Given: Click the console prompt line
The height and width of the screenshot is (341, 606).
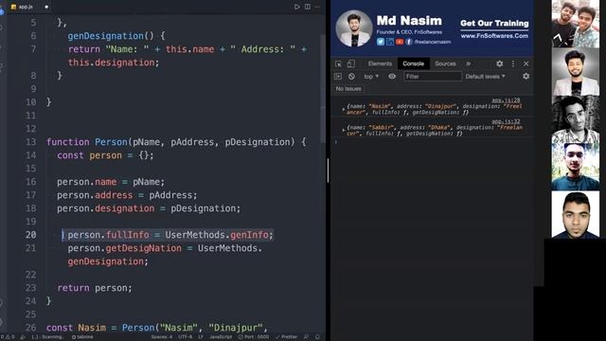Looking at the screenshot, I should click(432, 142).
